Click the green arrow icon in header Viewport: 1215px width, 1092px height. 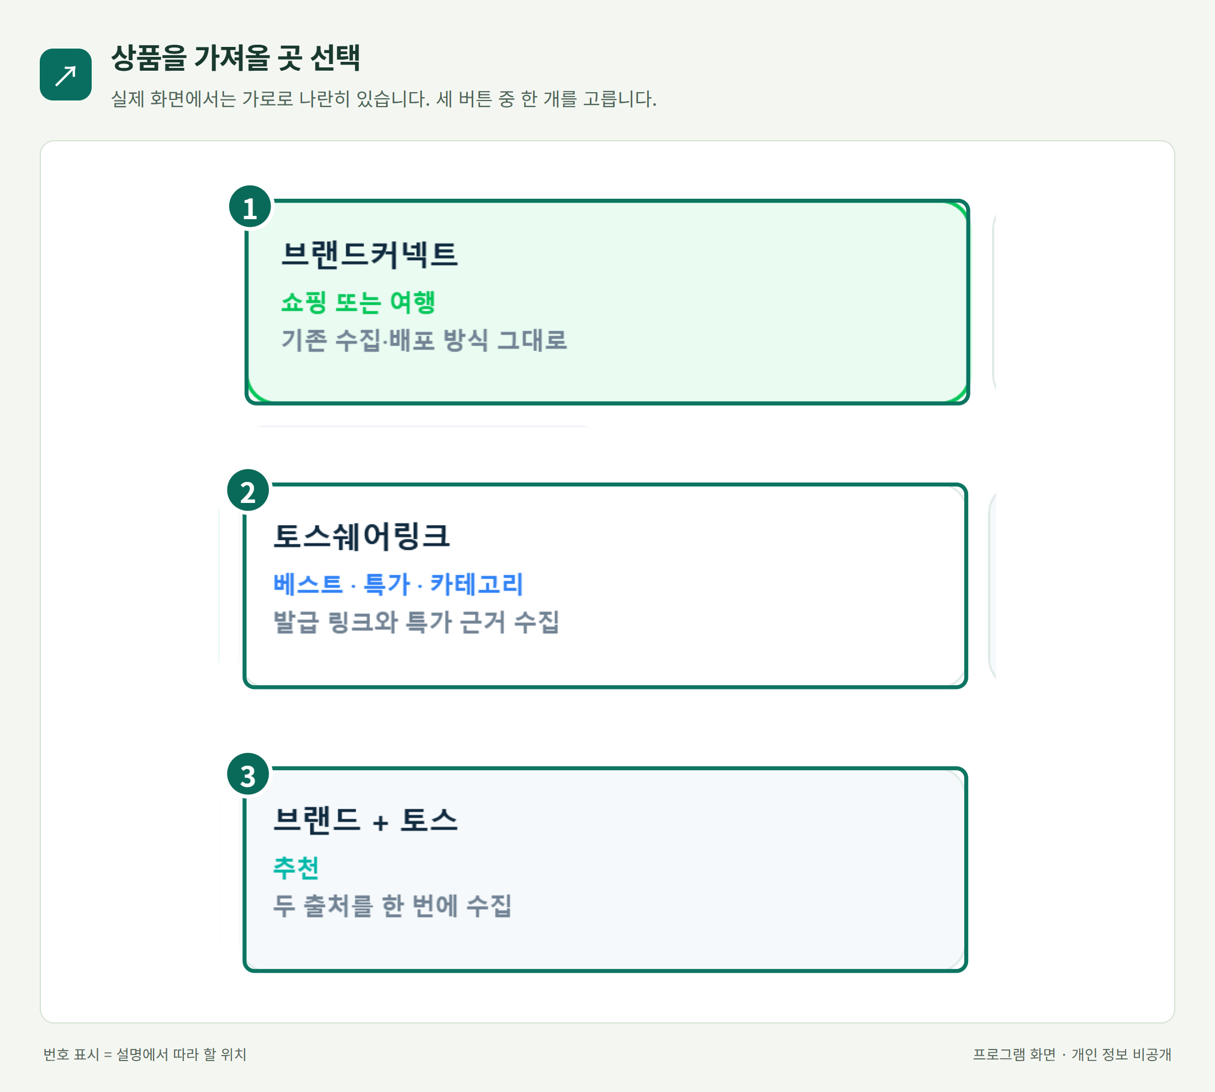(65, 75)
